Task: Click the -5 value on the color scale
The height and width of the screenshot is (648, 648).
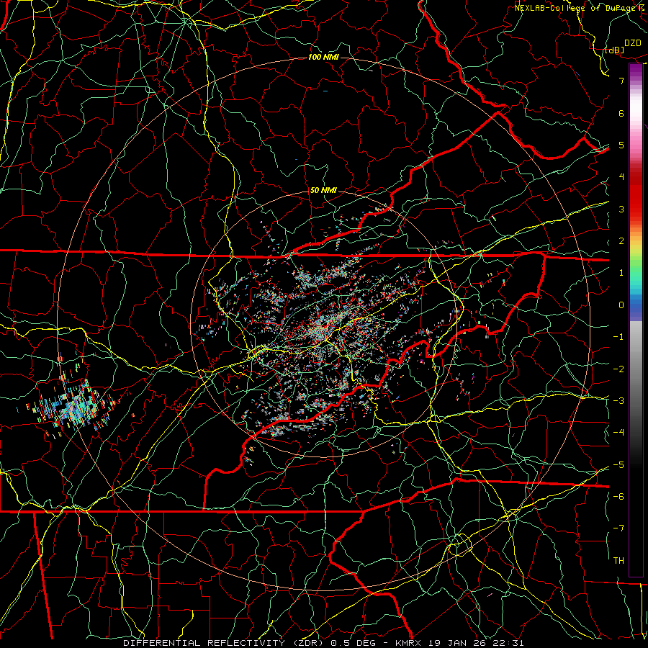Action: (x=618, y=464)
